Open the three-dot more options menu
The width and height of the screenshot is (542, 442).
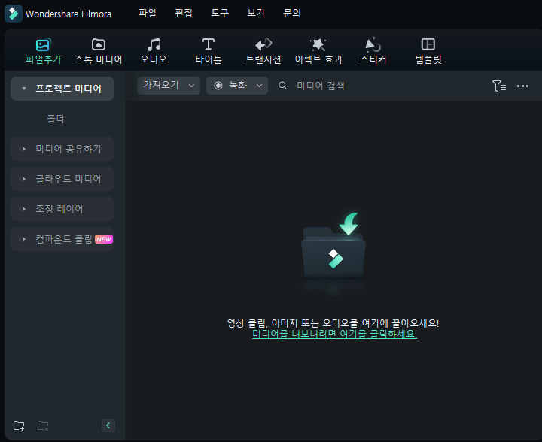point(522,86)
